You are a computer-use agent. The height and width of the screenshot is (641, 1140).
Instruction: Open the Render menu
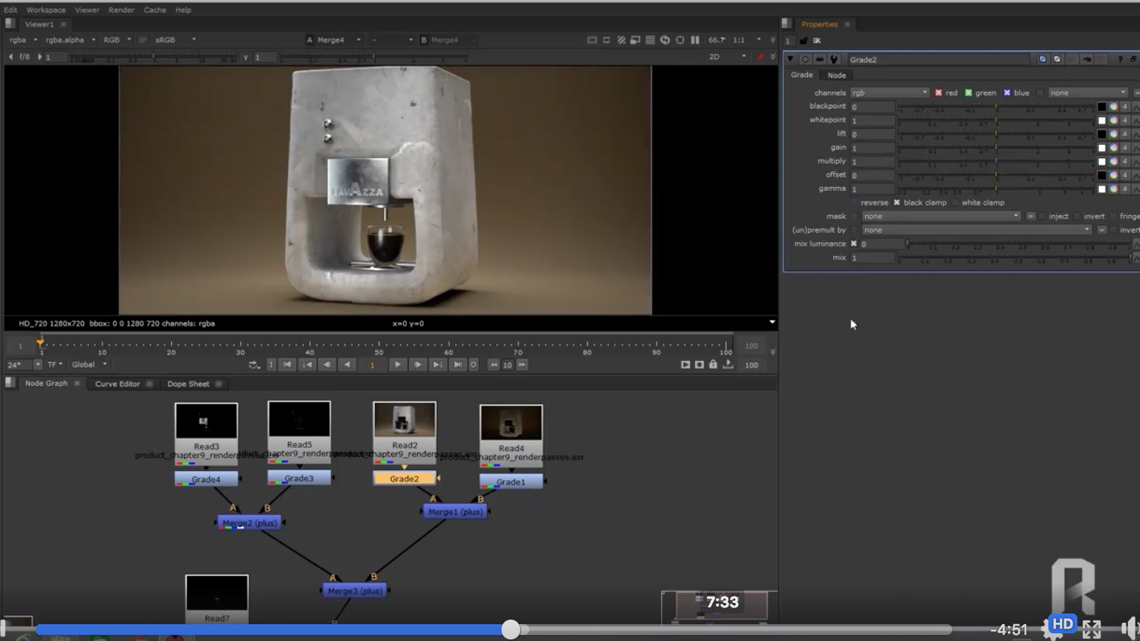click(x=121, y=10)
